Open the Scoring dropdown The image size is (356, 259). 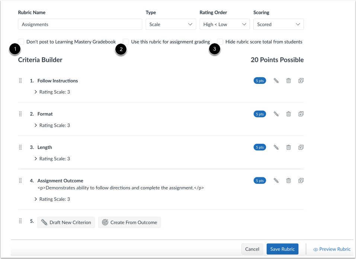click(x=278, y=24)
